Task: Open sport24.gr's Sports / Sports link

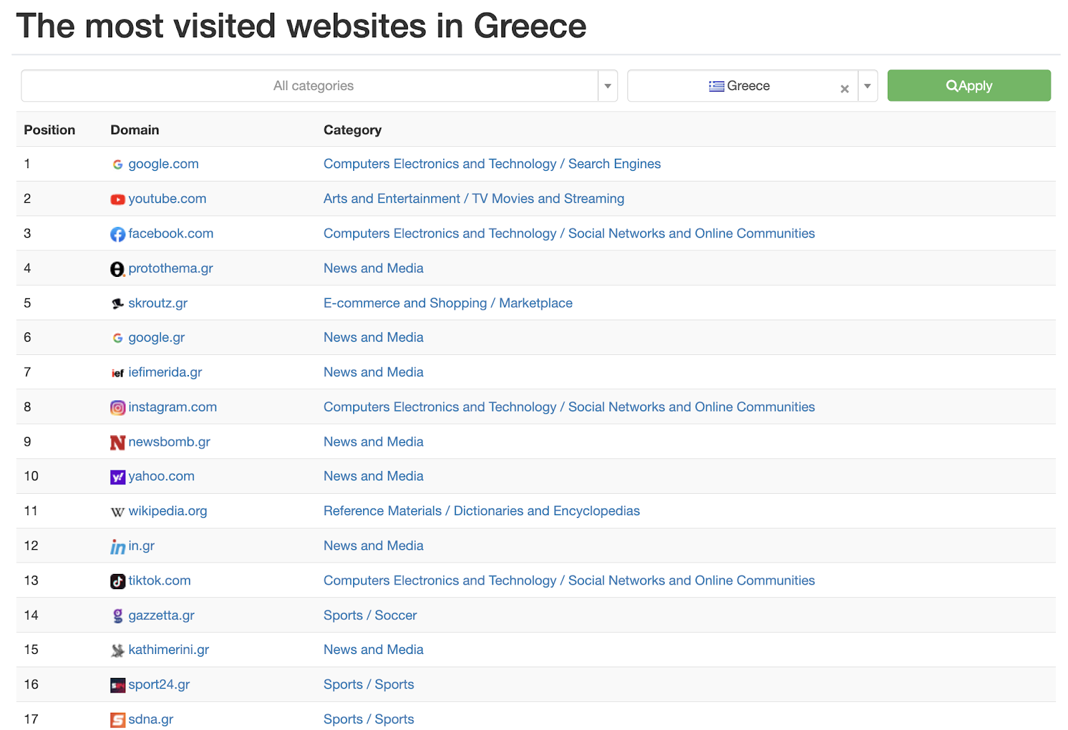Action: 369,685
